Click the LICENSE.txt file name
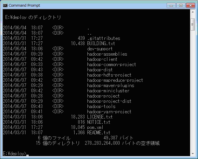 (x=100, y=117)
